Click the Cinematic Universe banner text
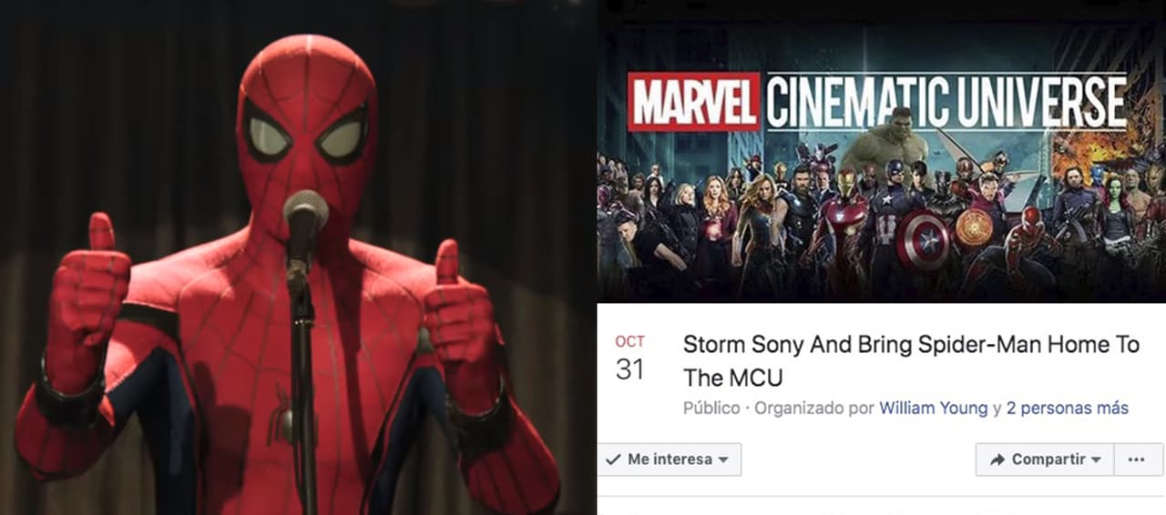The height and width of the screenshot is (515, 1166). click(x=946, y=102)
